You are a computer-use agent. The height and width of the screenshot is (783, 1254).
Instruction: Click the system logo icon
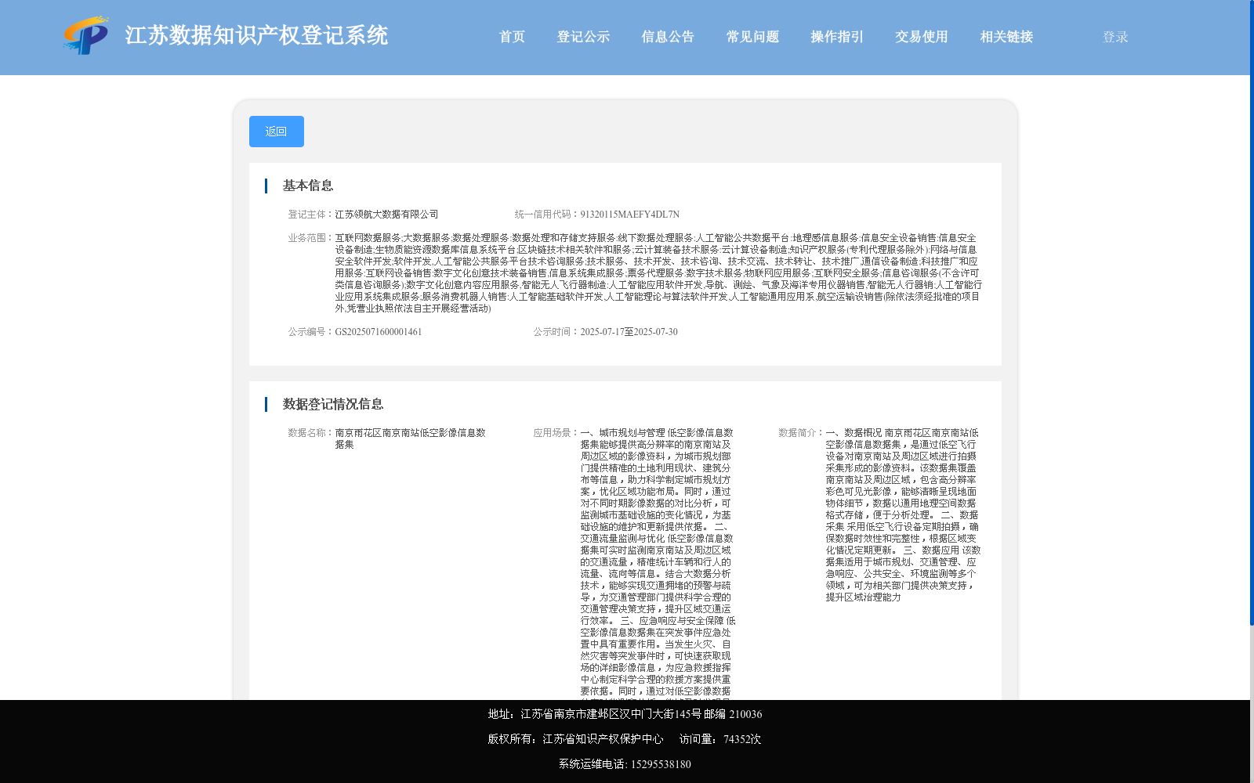point(85,35)
